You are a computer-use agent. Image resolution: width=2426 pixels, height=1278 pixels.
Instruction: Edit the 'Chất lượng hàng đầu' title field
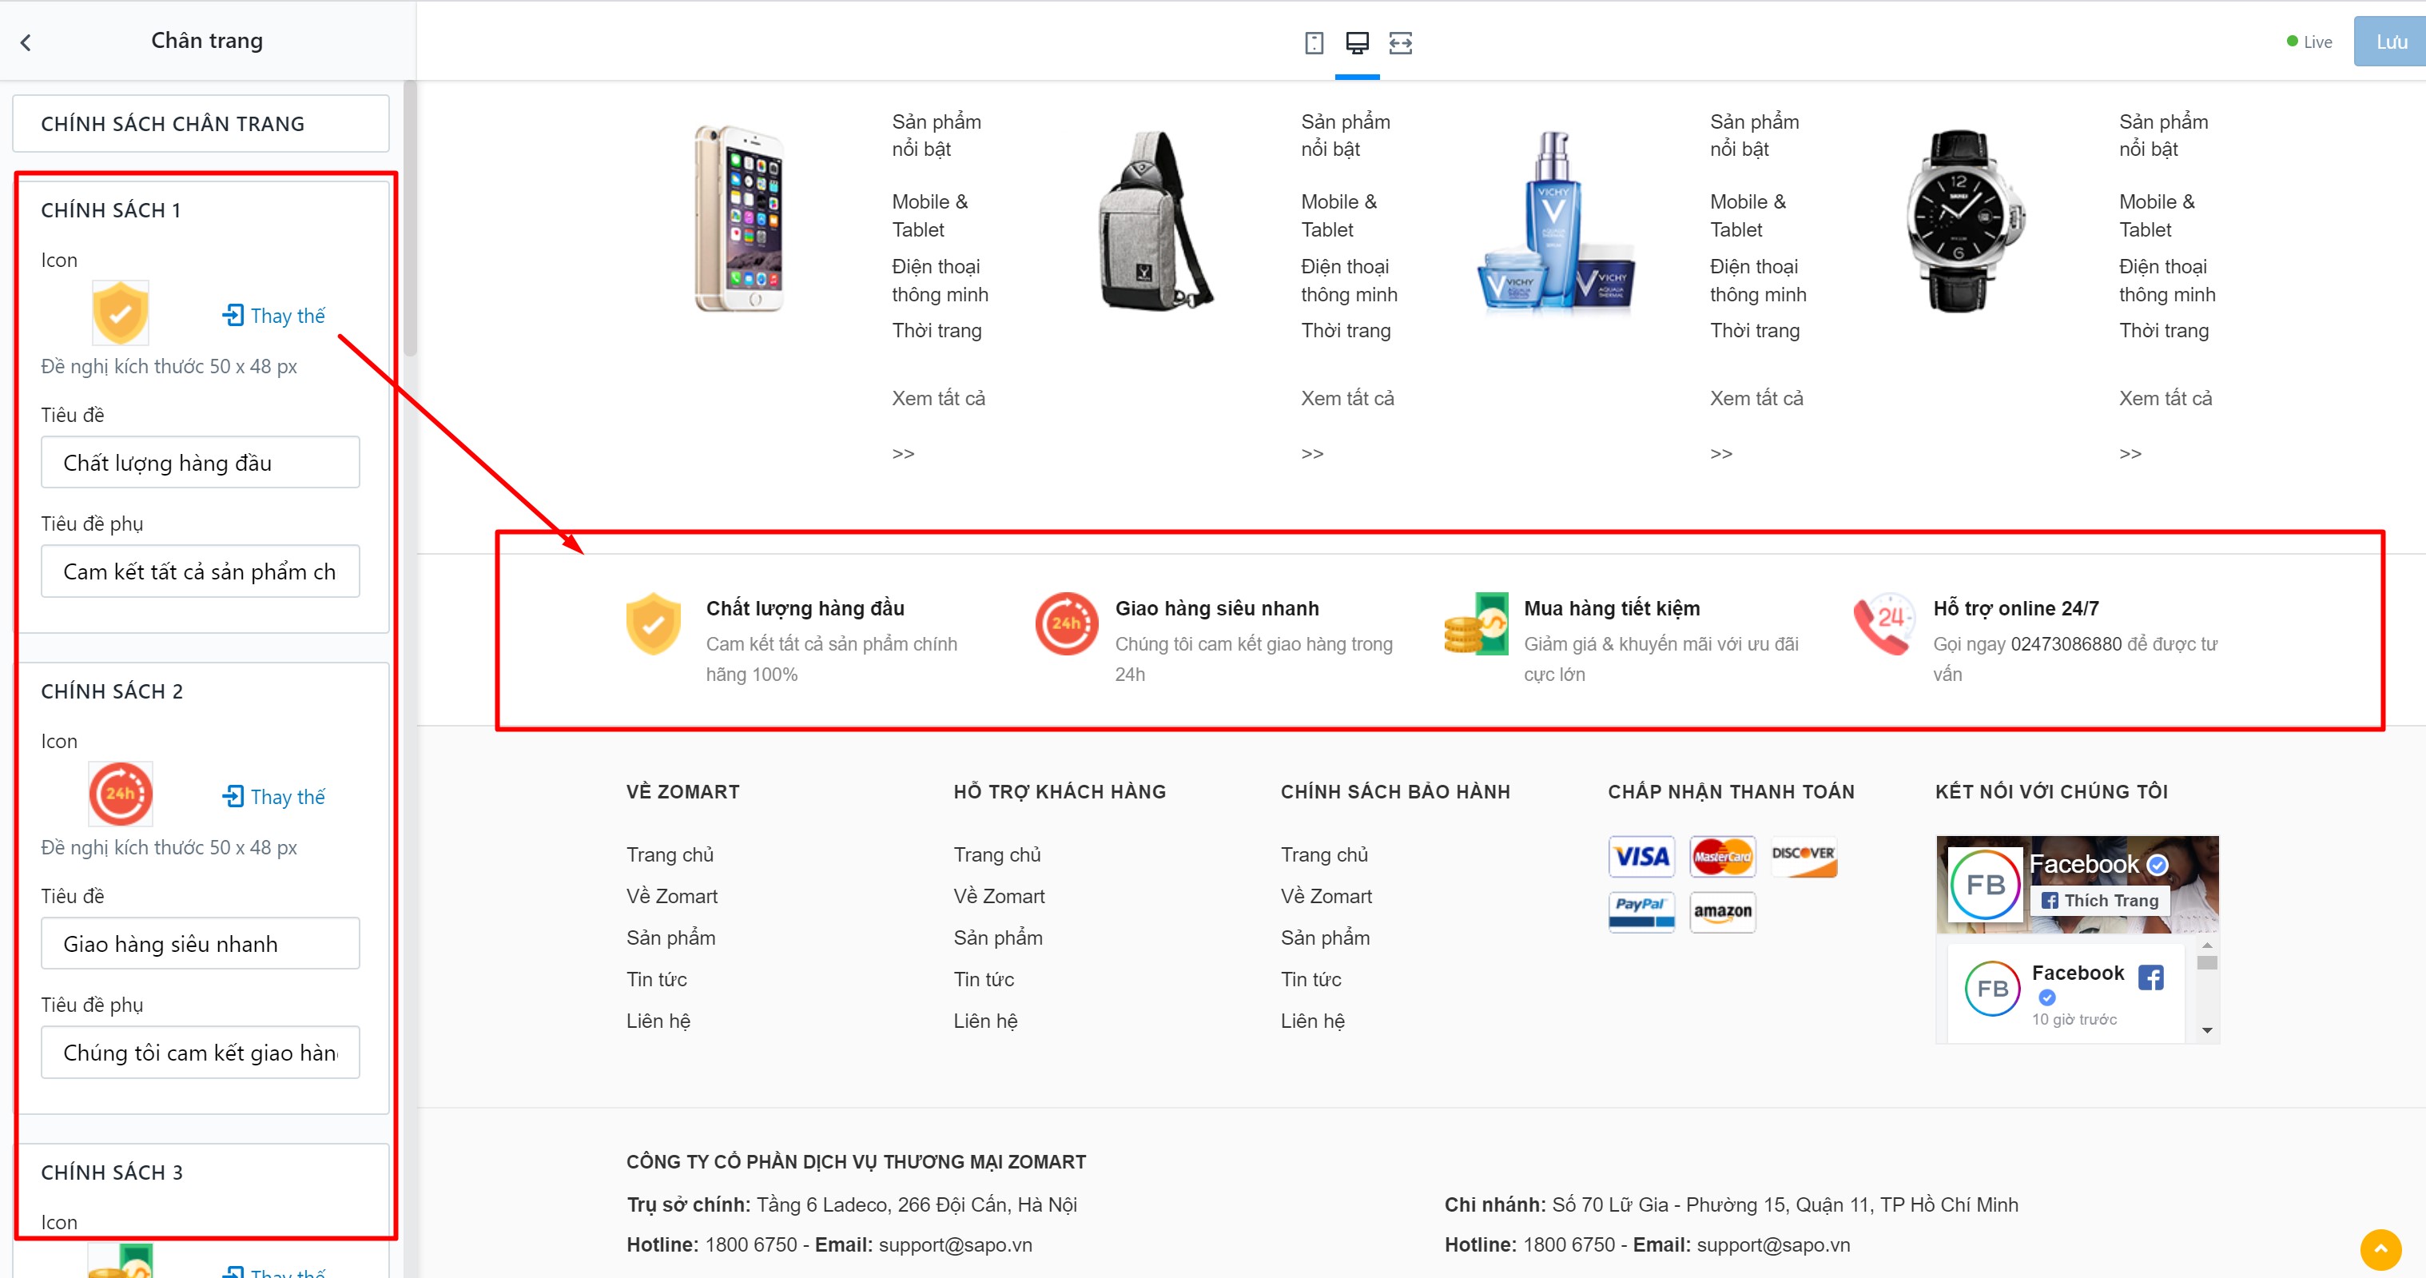201,463
